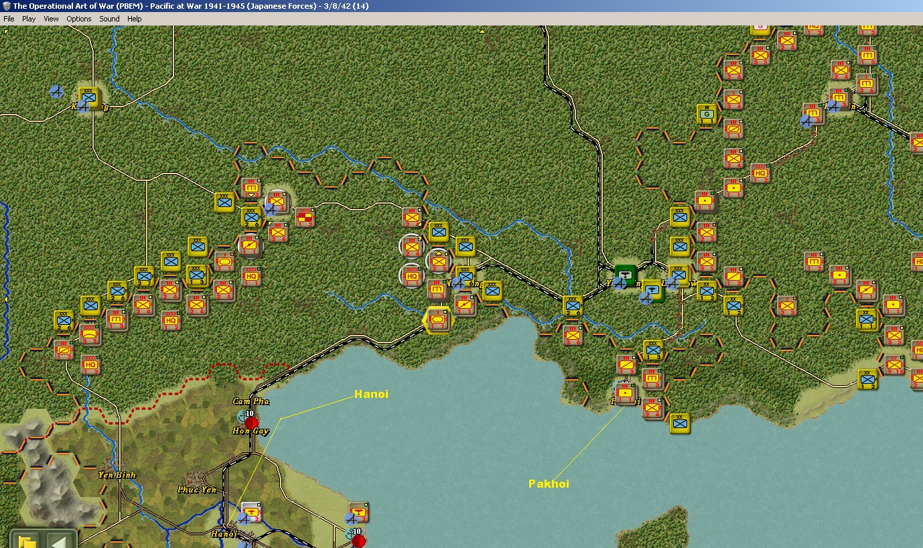Viewport: 923px width, 548px height.
Task: Open the View menu
Action: coord(52,19)
